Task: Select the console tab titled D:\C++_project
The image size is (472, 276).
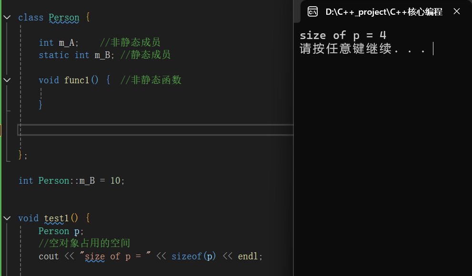Action: (384, 12)
